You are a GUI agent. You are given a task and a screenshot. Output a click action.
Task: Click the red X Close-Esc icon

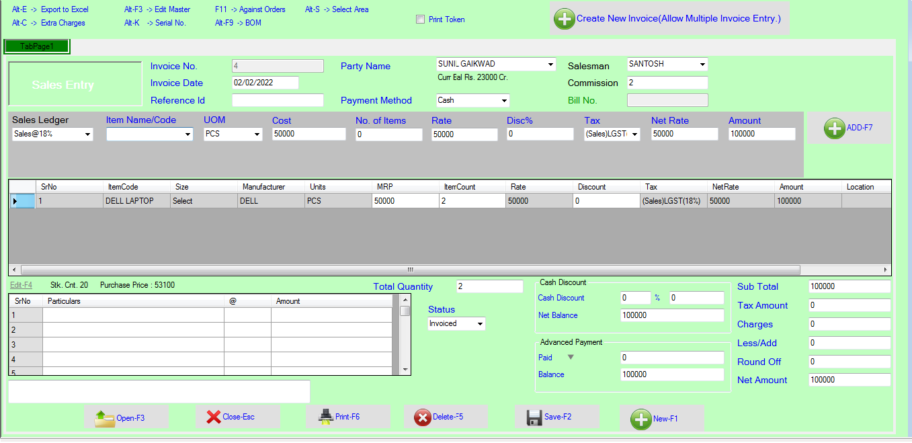(213, 417)
